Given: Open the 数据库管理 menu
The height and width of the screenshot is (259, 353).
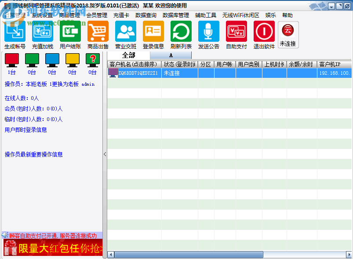Looking at the screenshot, I should click(x=175, y=15).
